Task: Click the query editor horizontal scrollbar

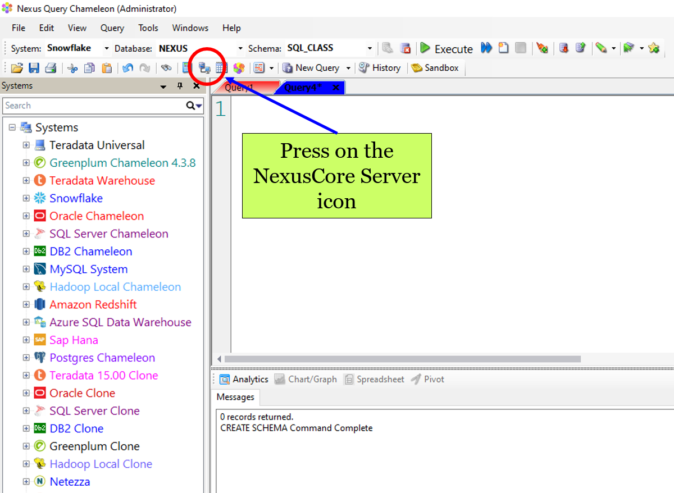Action: [x=402, y=359]
